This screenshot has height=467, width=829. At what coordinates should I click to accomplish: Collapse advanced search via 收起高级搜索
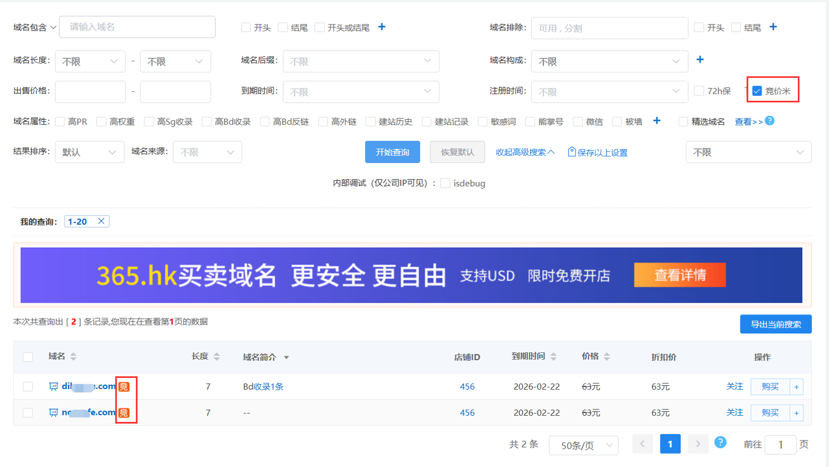pyautogui.click(x=525, y=152)
